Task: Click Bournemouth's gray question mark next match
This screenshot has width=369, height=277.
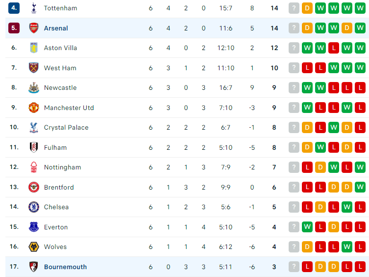Action: tap(294, 267)
